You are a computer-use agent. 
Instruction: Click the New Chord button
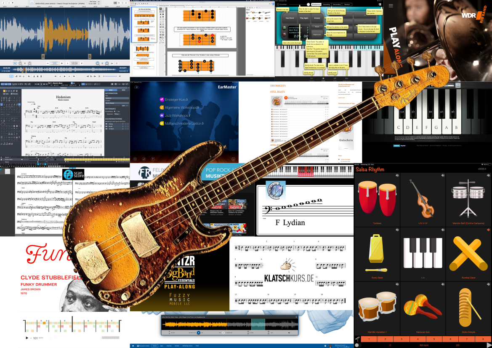click(290, 18)
